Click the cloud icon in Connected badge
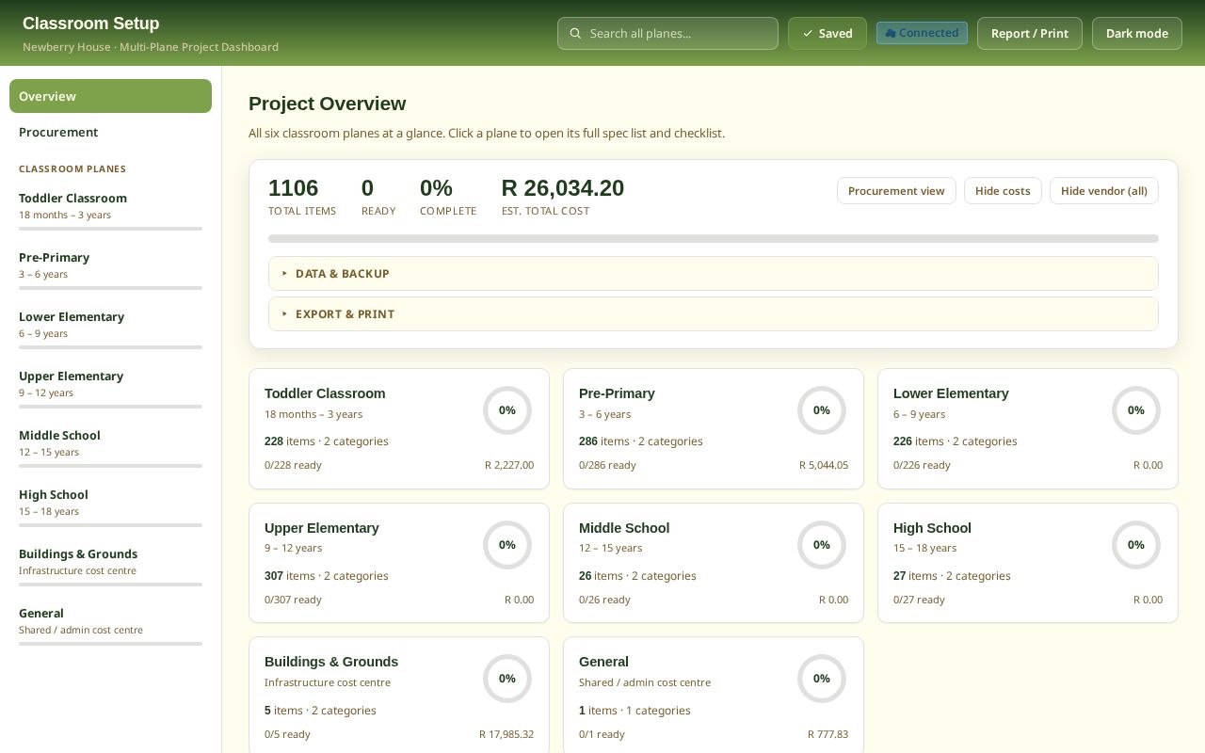1205x753 pixels. tap(891, 33)
